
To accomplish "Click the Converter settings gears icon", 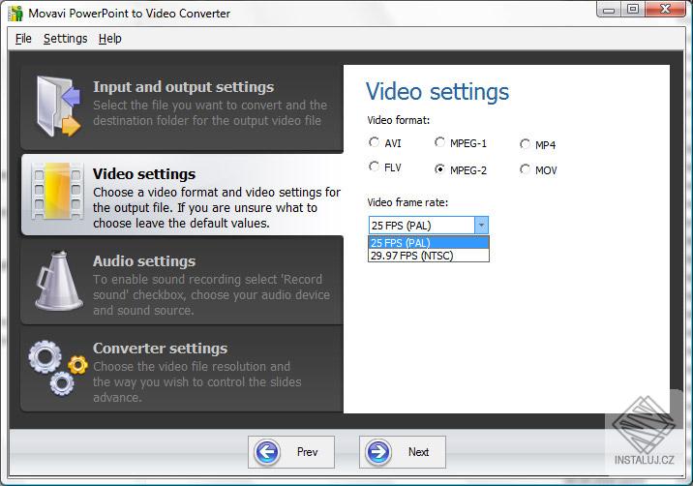I will coord(57,368).
